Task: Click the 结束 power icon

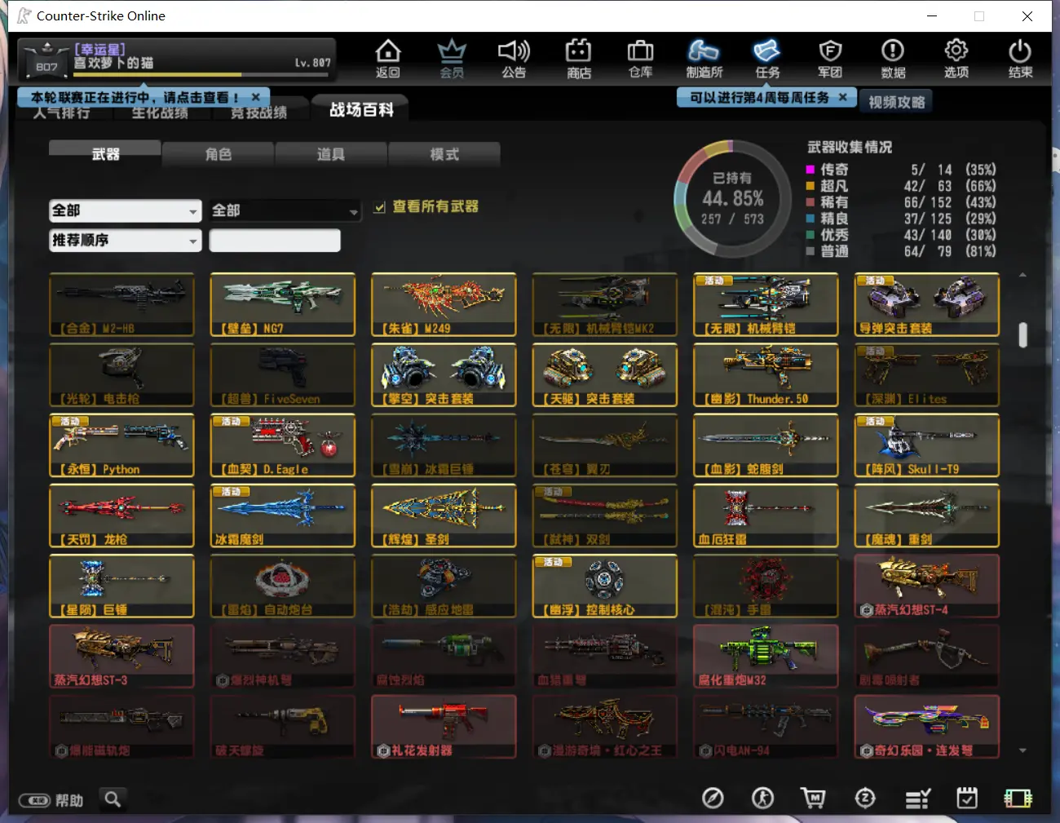Action: coord(1020,59)
